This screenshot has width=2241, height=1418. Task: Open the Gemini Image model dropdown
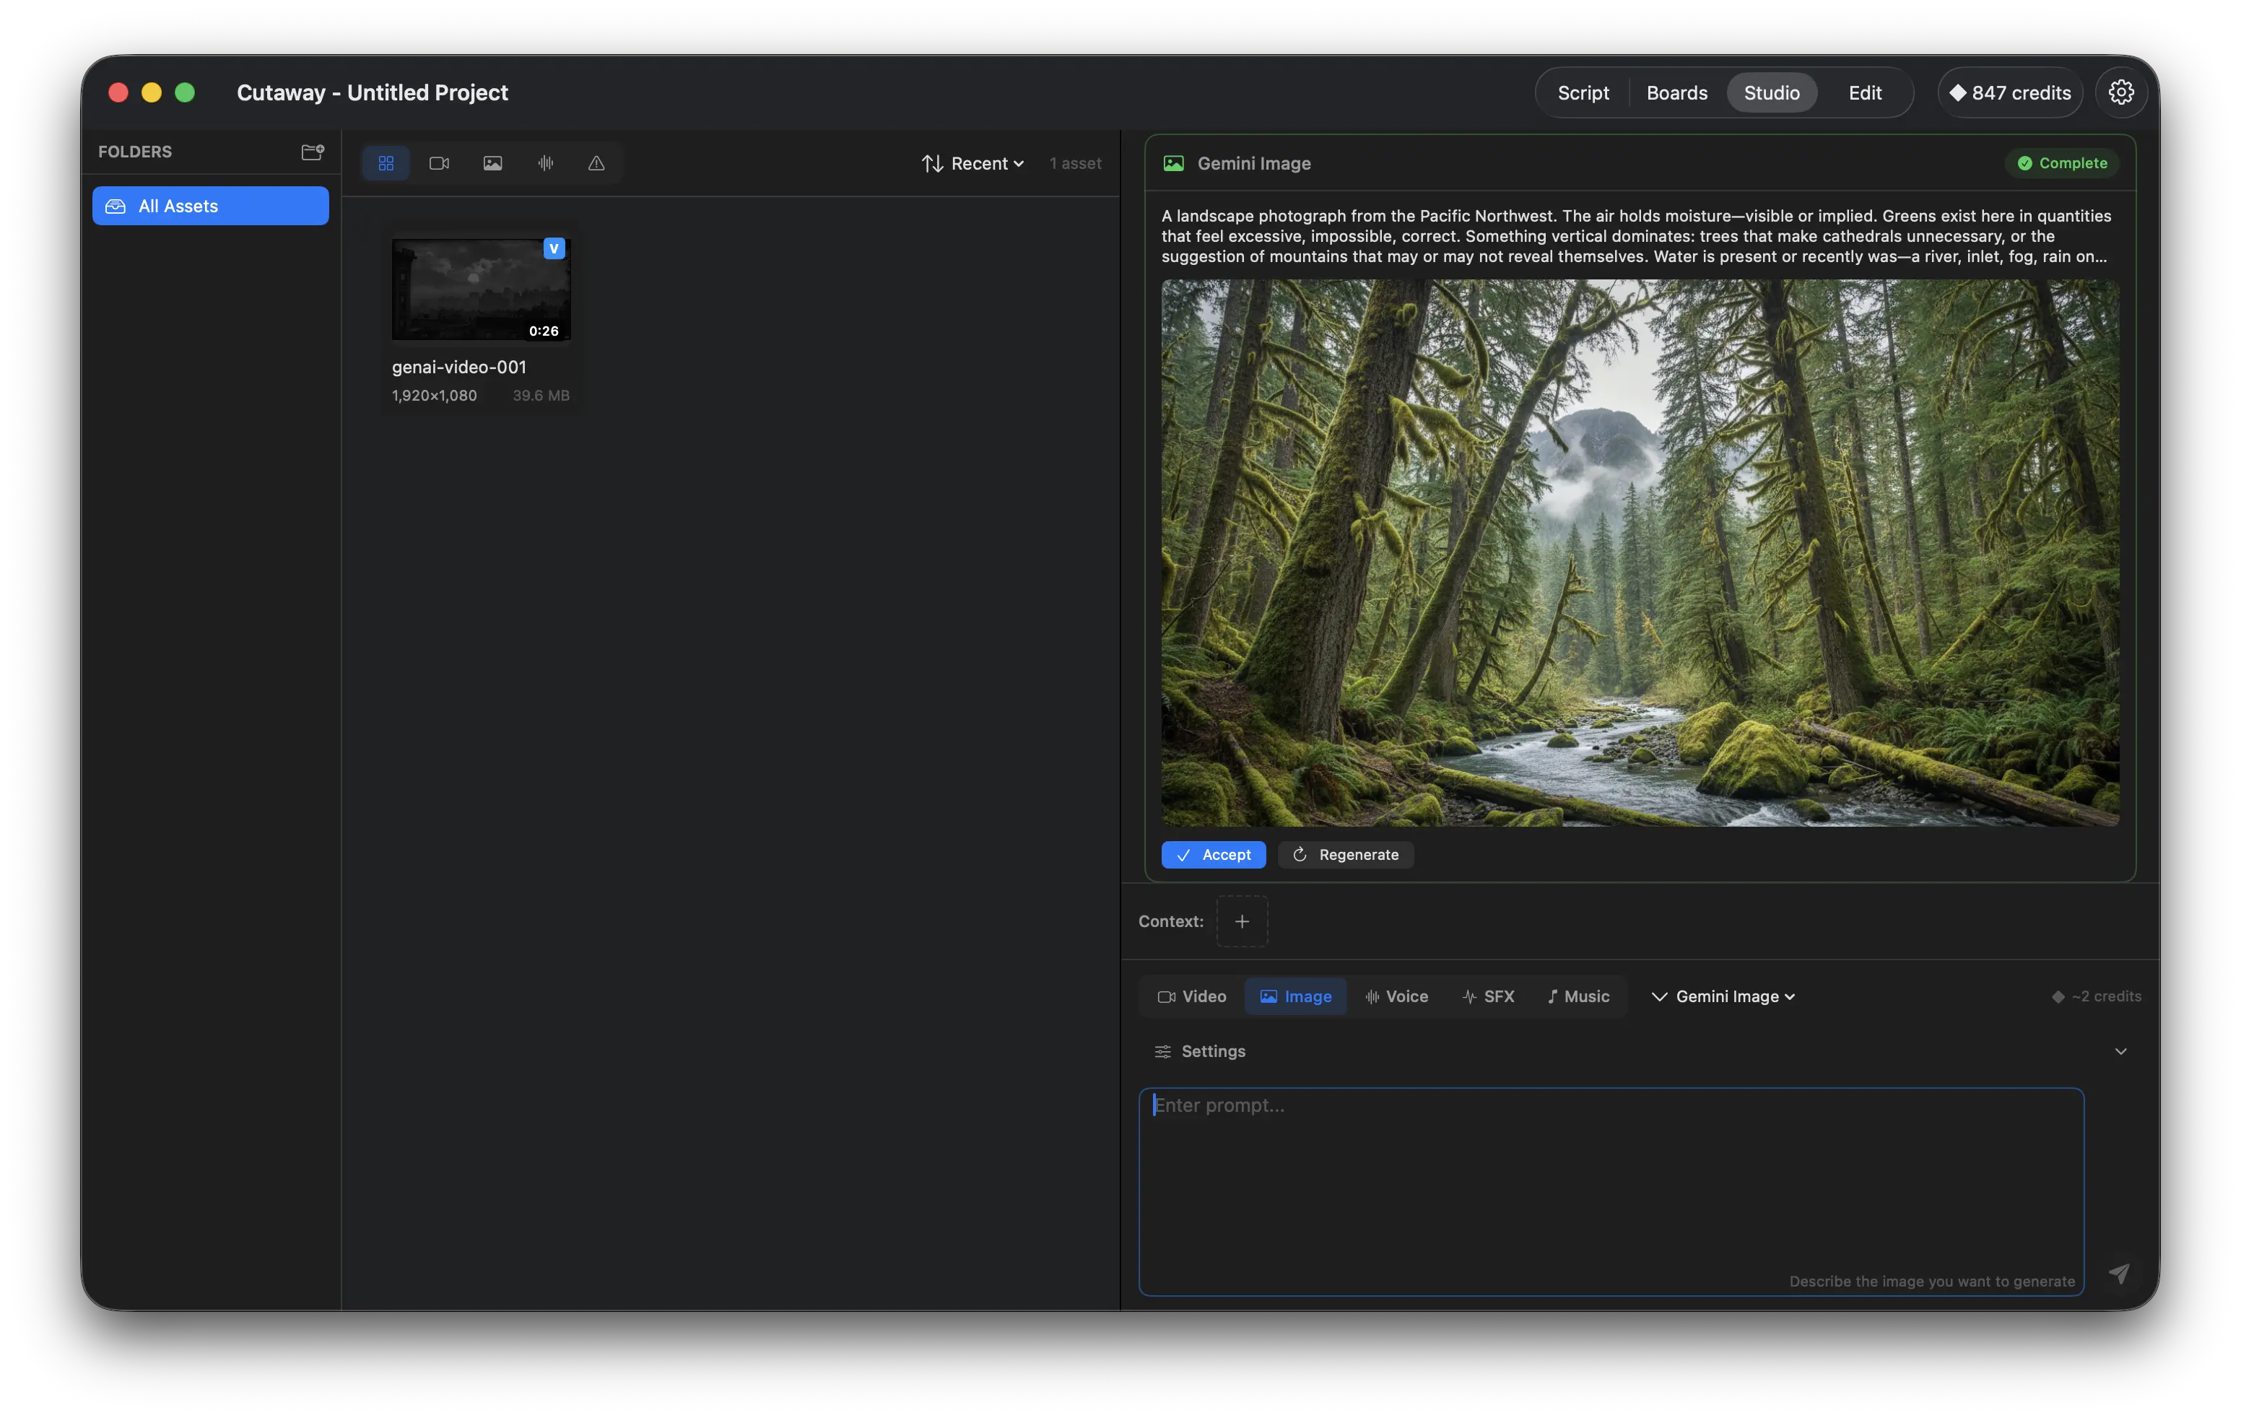pyautogui.click(x=1723, y=996)
